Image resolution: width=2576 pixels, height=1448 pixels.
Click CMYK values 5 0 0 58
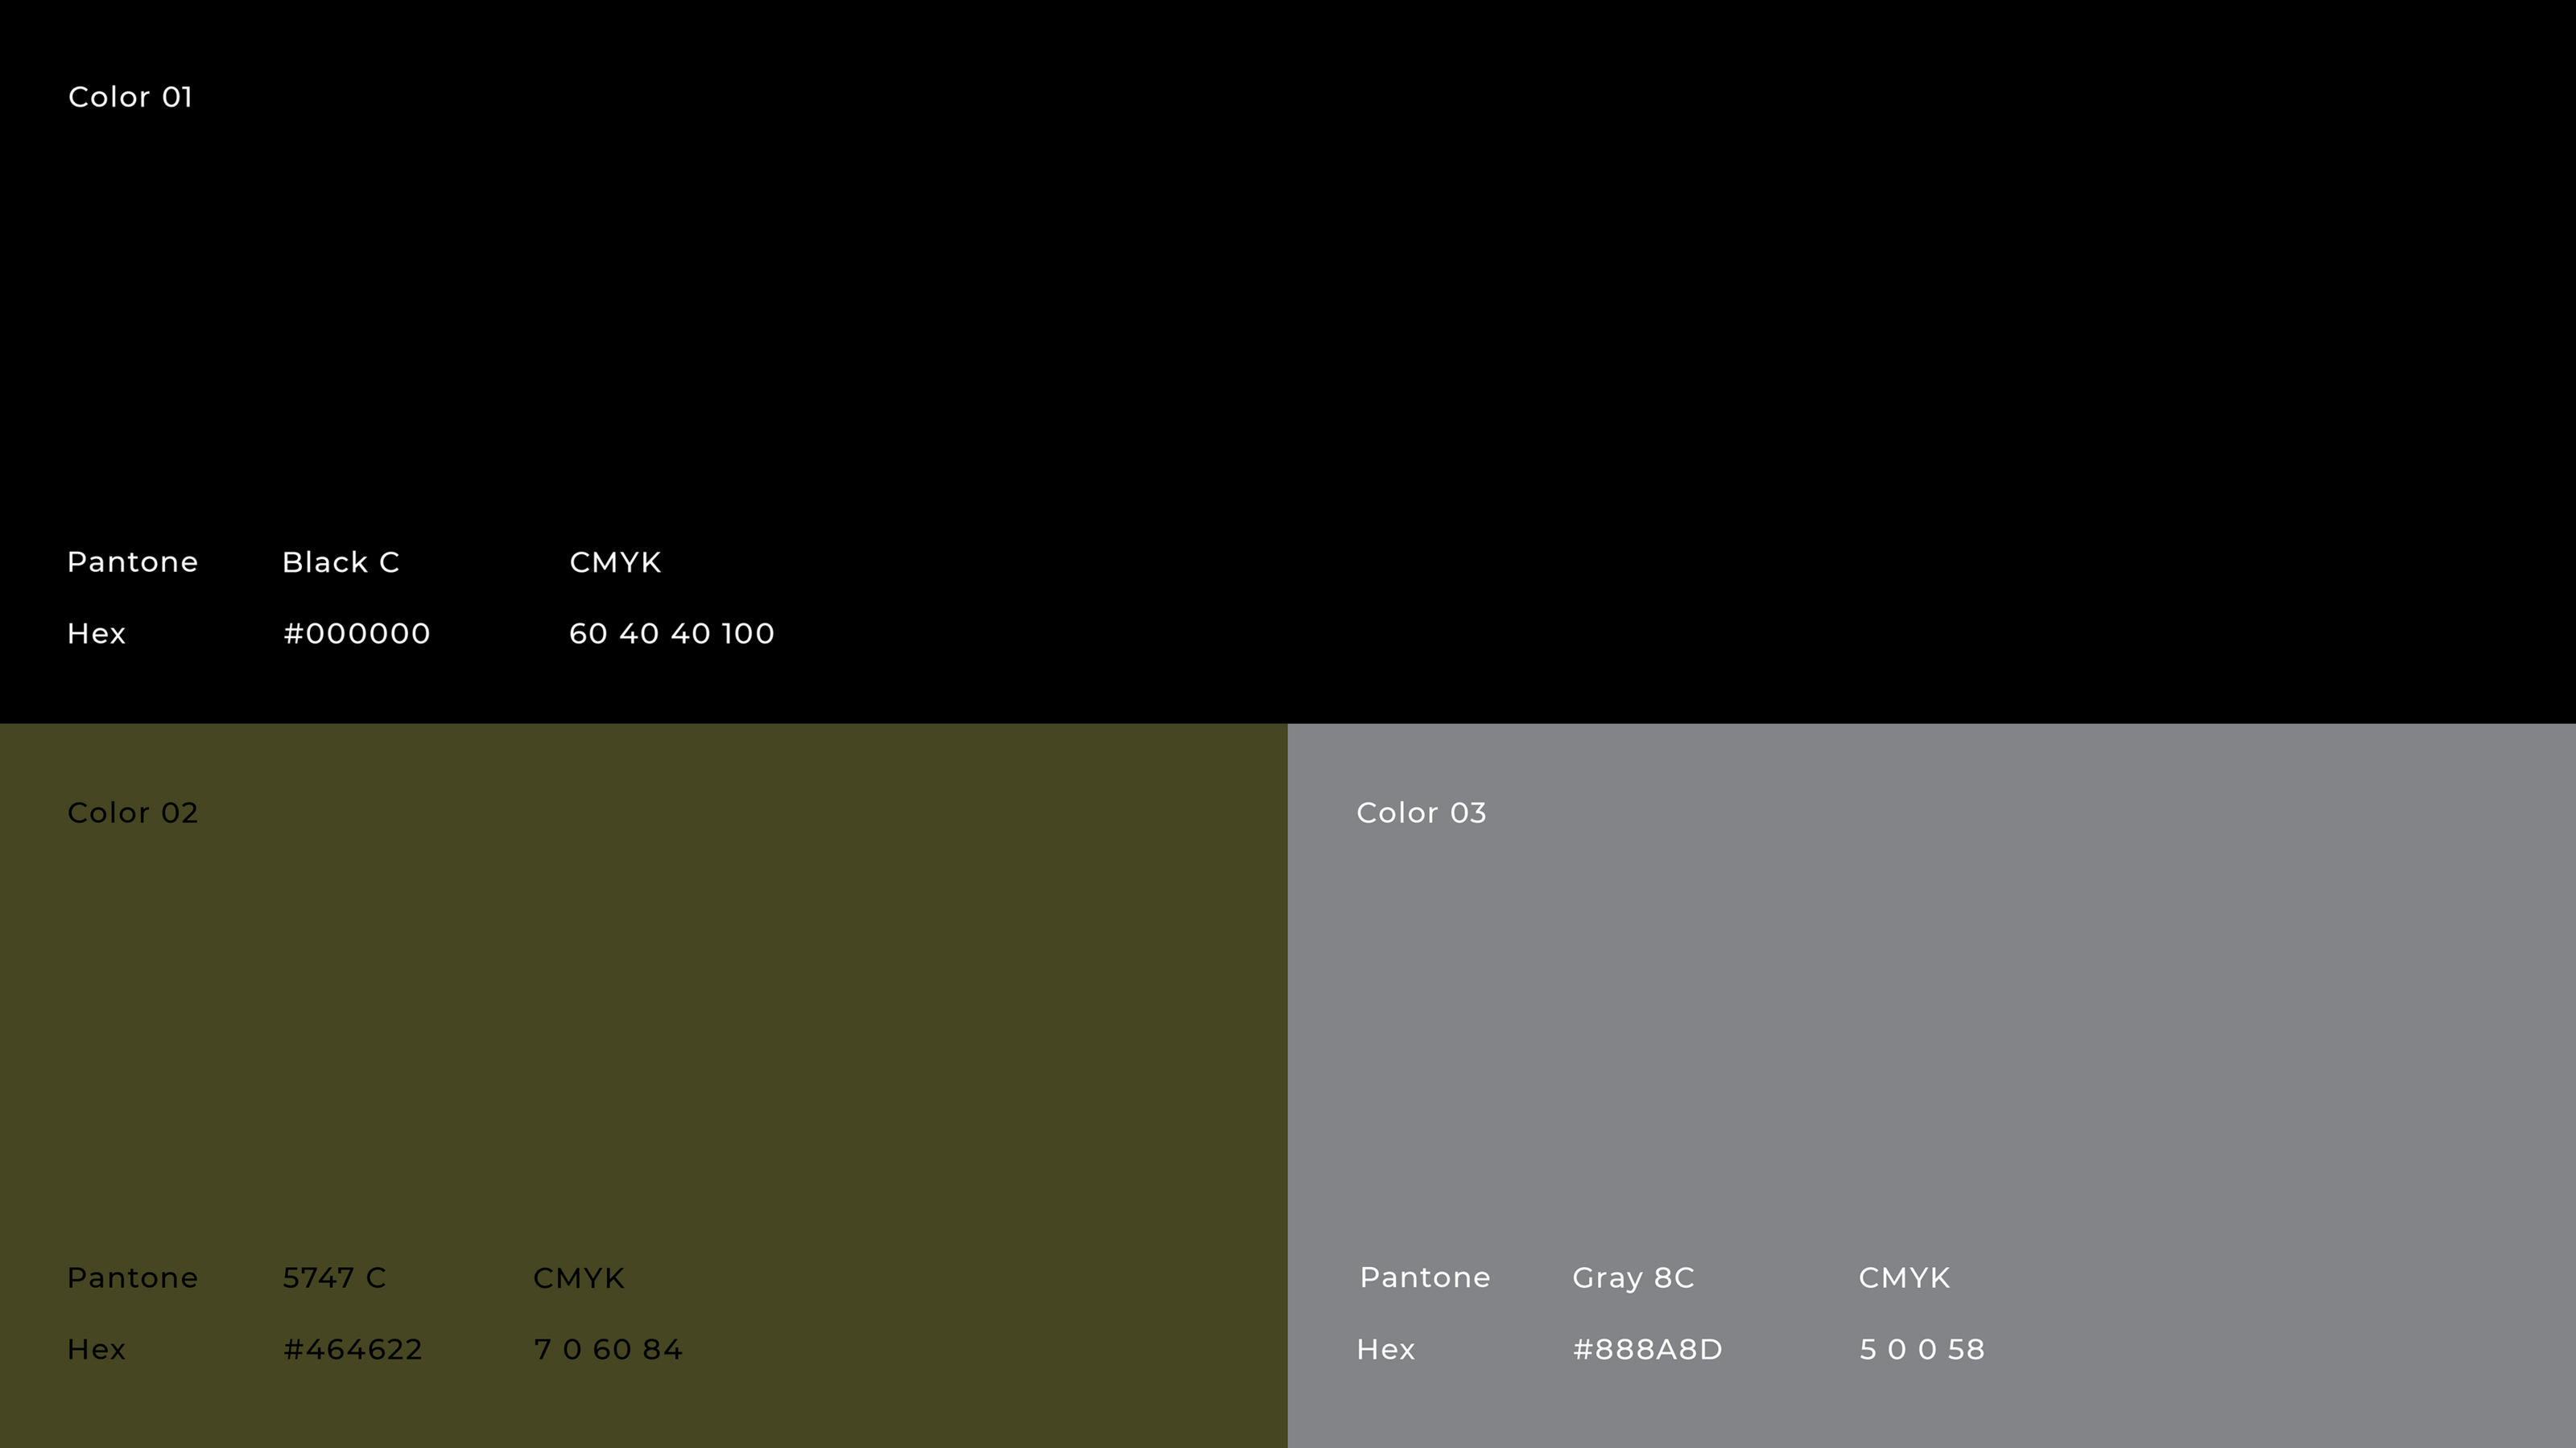coord(1921,1349)
